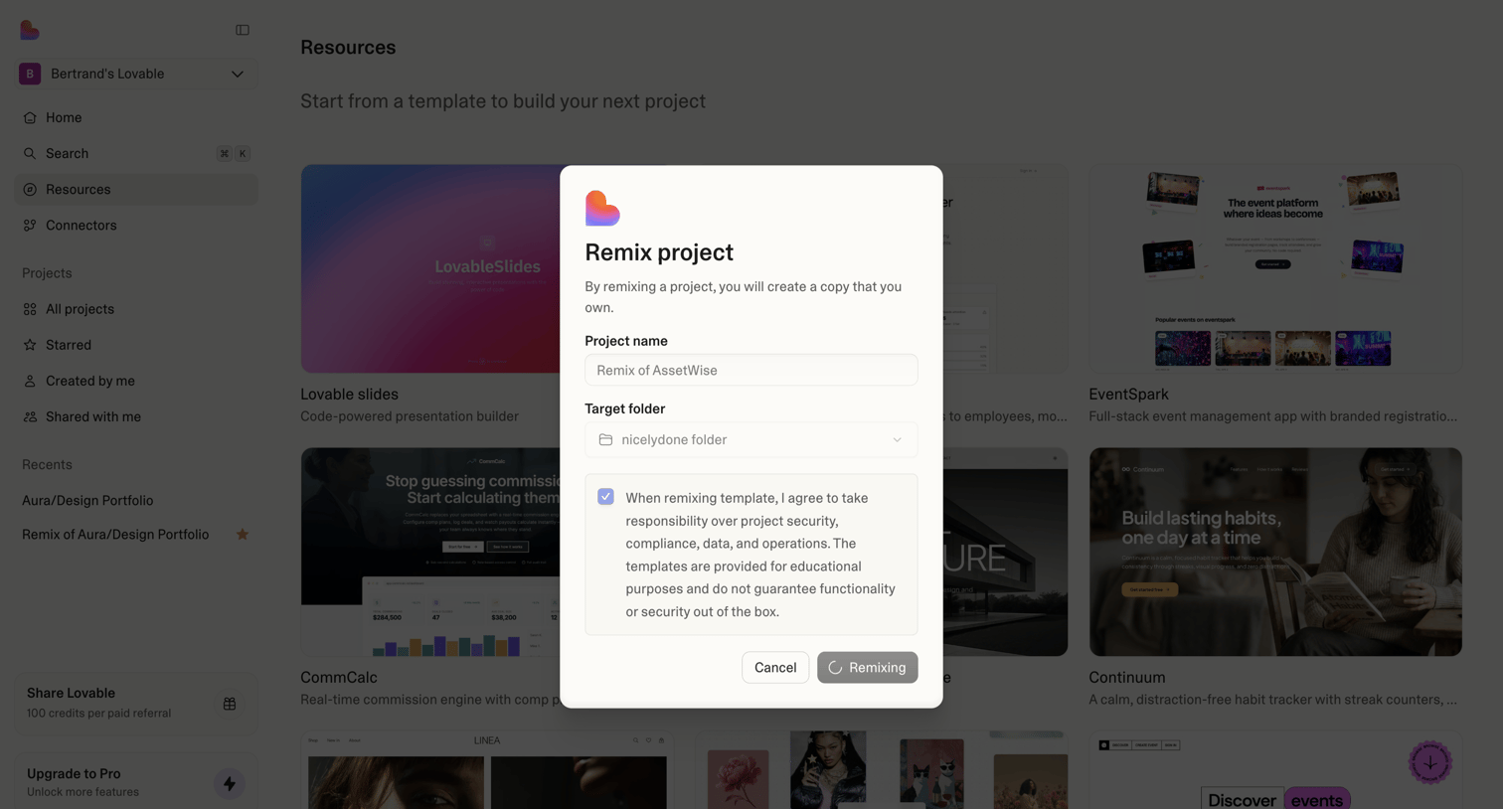Click the lightning bolt Upgrade icon
This screenshot has width=1503, height=809.
[x=230, y=784]
